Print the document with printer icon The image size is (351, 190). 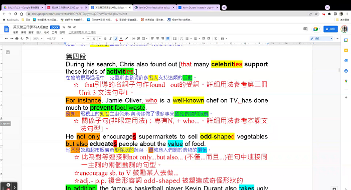tap(17, 39)
